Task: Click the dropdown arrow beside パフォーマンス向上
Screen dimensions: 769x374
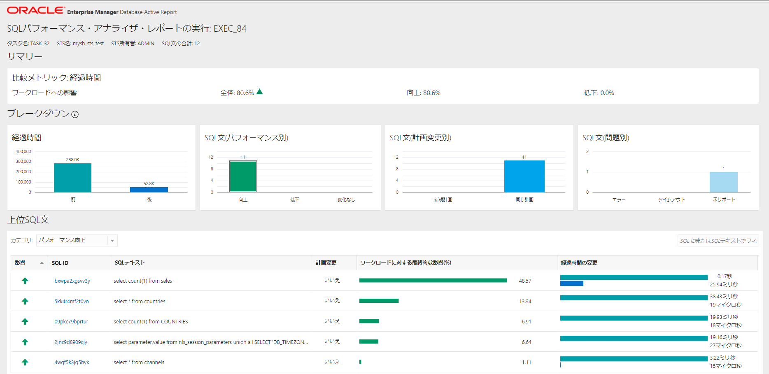Action: pyautogui.click(x=112, y=240)
